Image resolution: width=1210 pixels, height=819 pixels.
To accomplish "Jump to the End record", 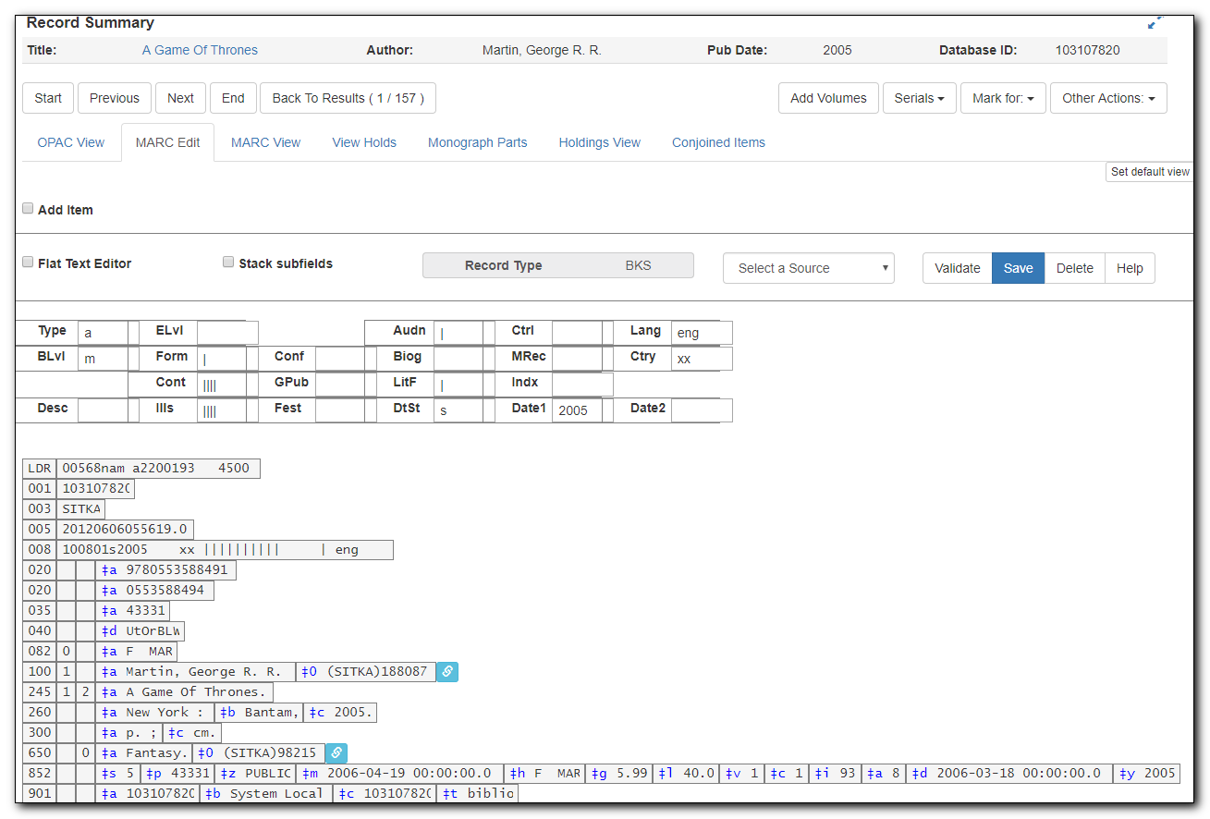I will tap(233, 98).
